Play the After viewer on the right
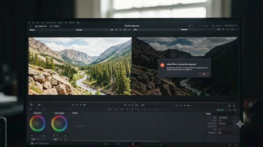The width and height of the screenshot is (263, 147). click(x=181, y=106)
